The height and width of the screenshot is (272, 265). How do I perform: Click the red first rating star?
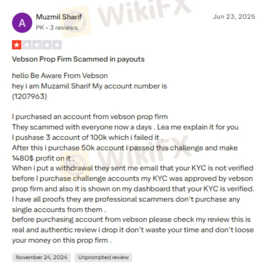[17, 45]
